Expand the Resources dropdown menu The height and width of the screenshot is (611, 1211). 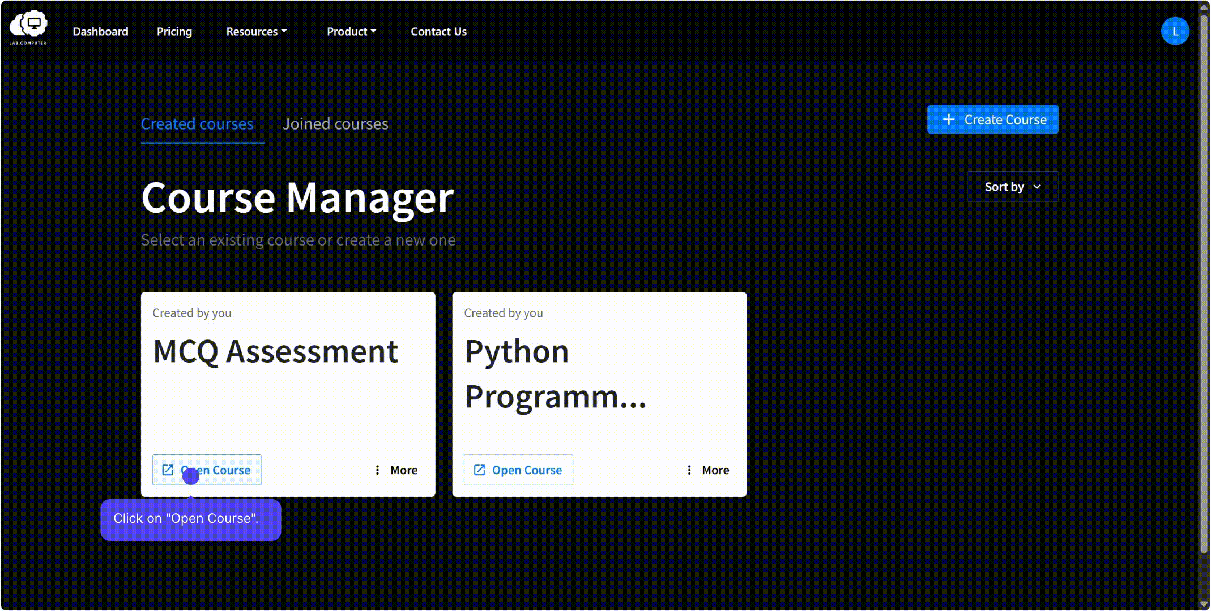pos(257,32)
